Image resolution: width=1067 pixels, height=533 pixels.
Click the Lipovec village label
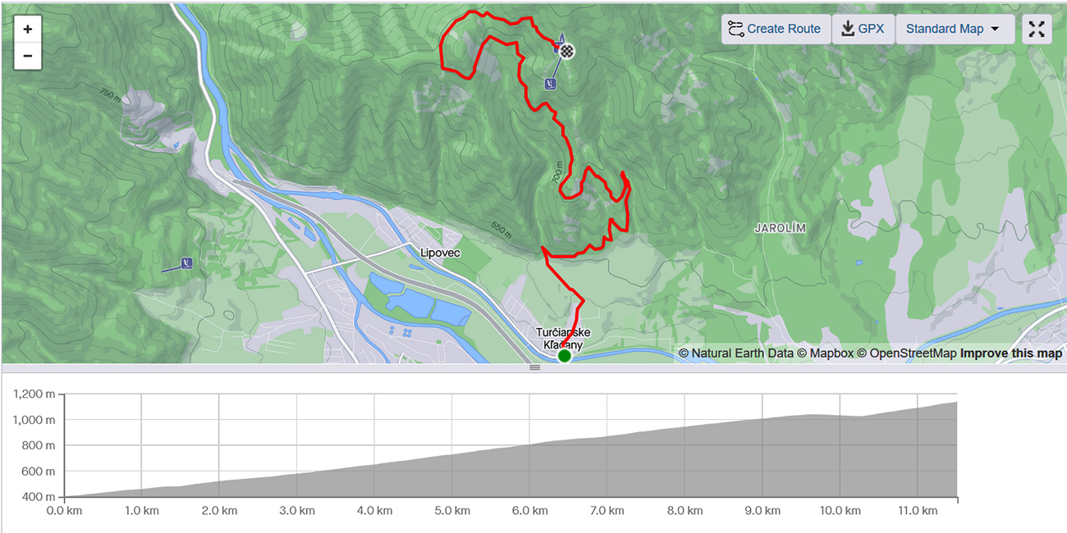pyautogui.click(x=440, y=253)
